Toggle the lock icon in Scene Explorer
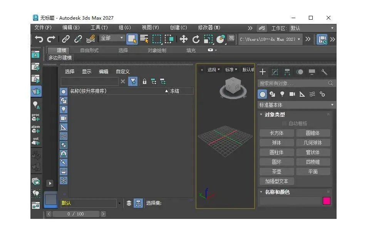367x232 pixels. pos(145,82)
